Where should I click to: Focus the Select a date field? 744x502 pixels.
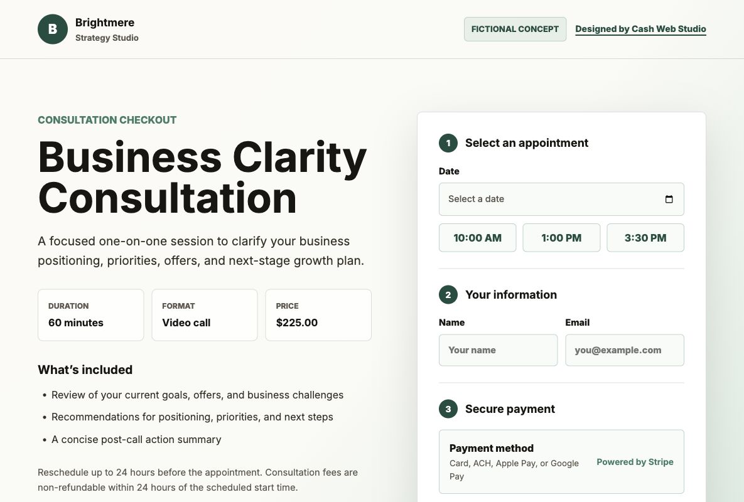point(561,199)
